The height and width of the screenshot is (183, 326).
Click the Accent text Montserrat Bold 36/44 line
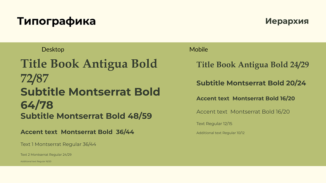pyautogui.click(x=77, y=132)
